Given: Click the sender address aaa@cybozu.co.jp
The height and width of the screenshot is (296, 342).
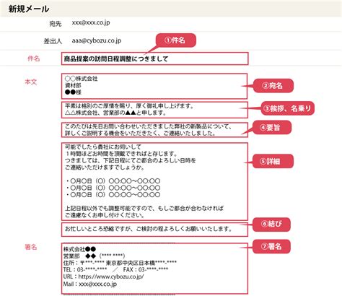Looking at the screenshot, I should (x=97, y=40).
